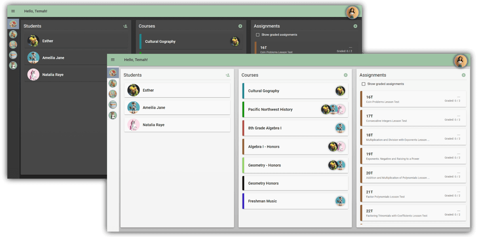Open assignment 16T Coin Problems Lesson Test
Image resolution: width=485 pixels, height=237 pixels.
click(x=413, y=99)
